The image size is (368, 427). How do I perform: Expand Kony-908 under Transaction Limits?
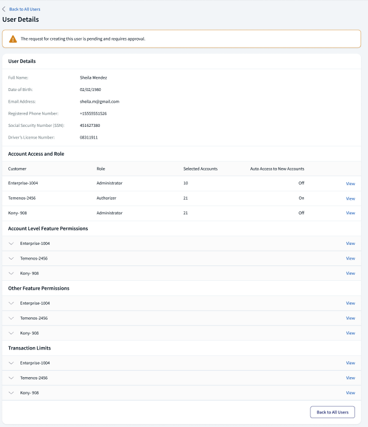tap(11, 393)
